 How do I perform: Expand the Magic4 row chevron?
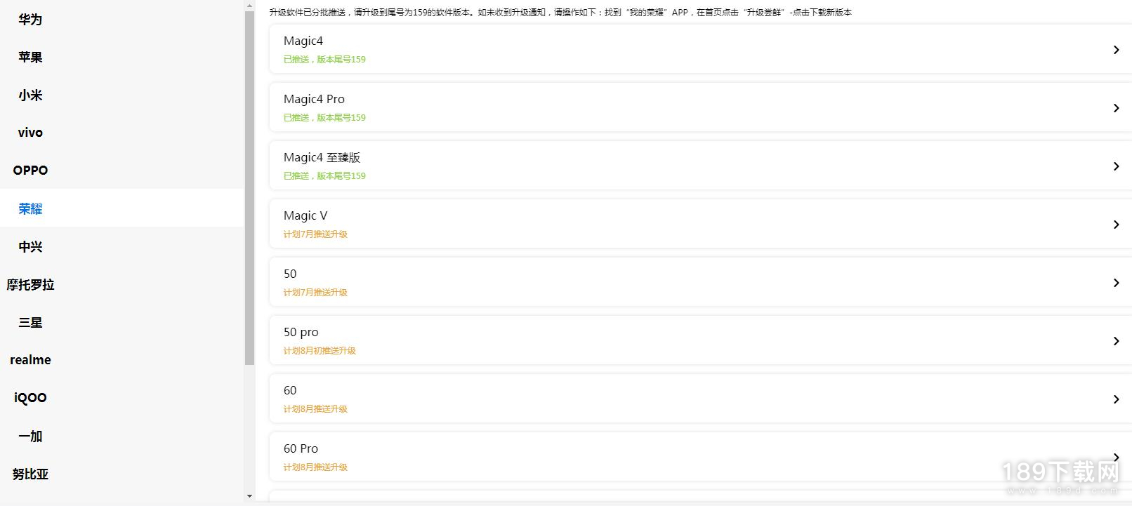[x=1116, y=50]
